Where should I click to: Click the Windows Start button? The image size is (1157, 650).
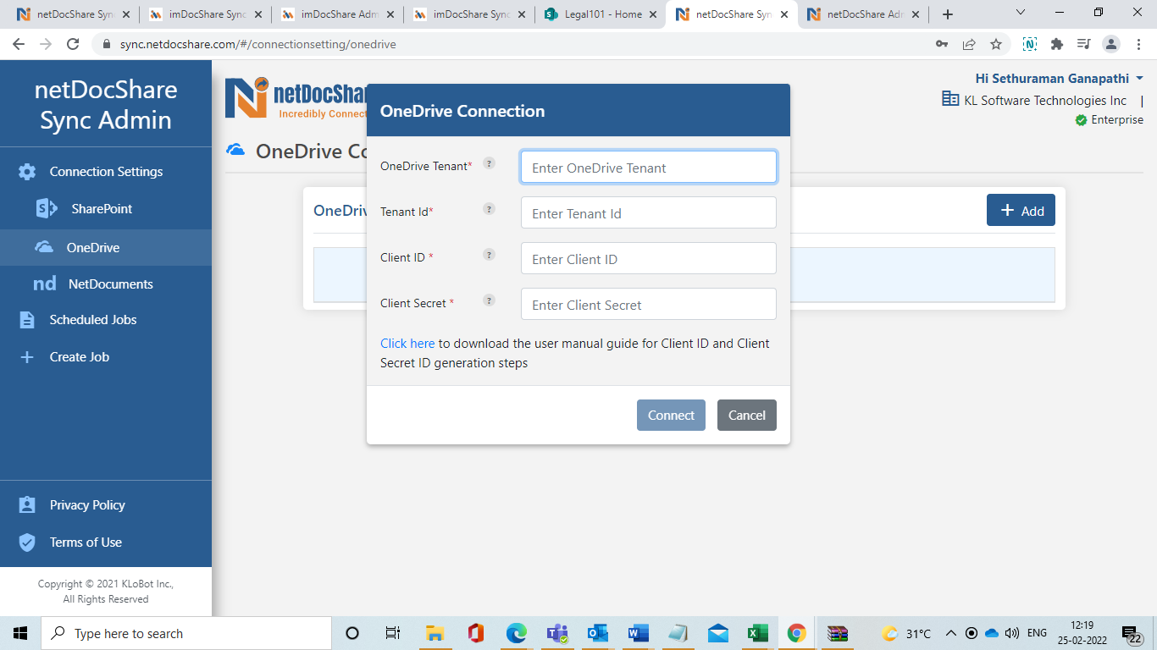click(x=20, y=633)
